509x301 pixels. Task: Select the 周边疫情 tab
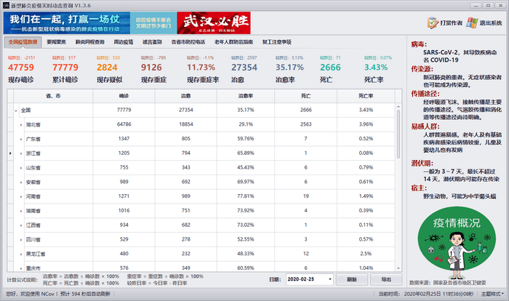(124, 42)
